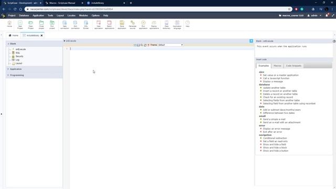Image resolution: width=336 pixels, height=189 pixels.
Task: Open the Data dictionary tool
Action: click(166, 25)
